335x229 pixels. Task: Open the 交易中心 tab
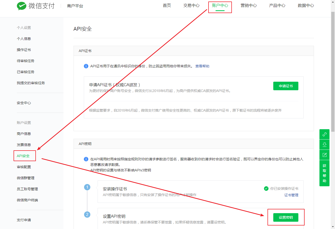[x=191, y=6]
